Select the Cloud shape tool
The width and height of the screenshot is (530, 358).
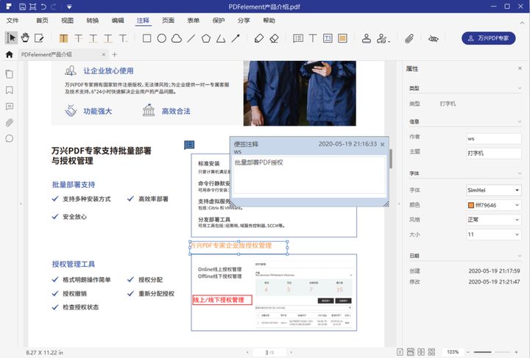click(x=177, y=38)
